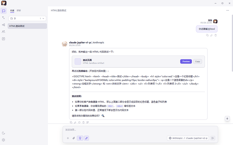Click the attachment paperclip icon

coord(74,138)
